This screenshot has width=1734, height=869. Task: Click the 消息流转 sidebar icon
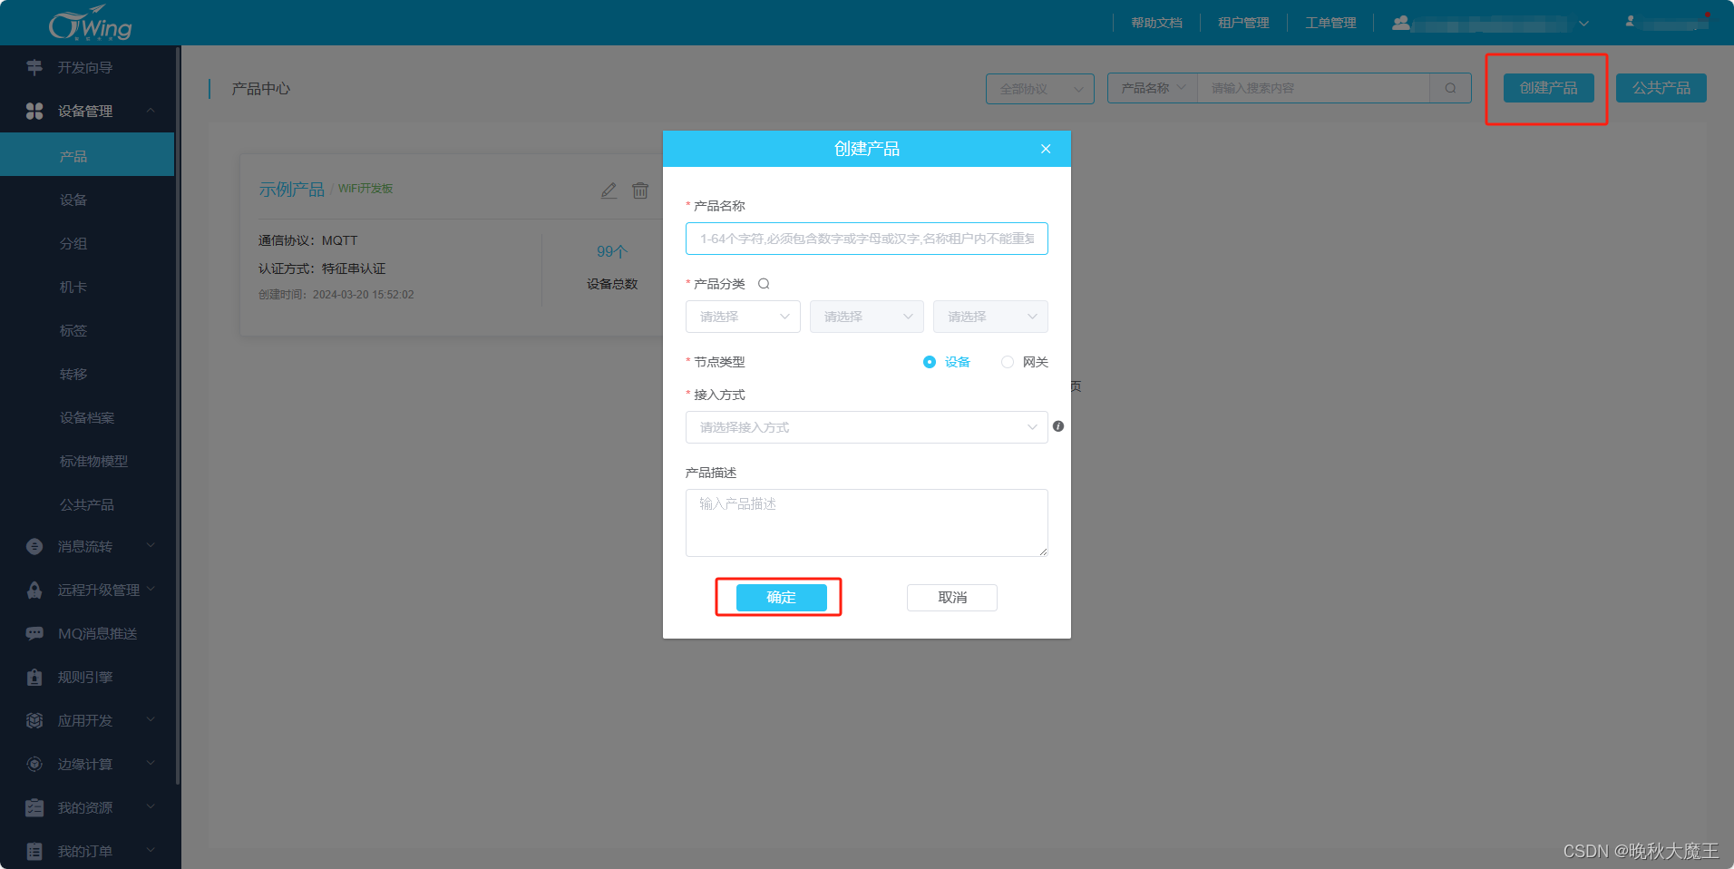pyautogui.click(x=34, y=546)
